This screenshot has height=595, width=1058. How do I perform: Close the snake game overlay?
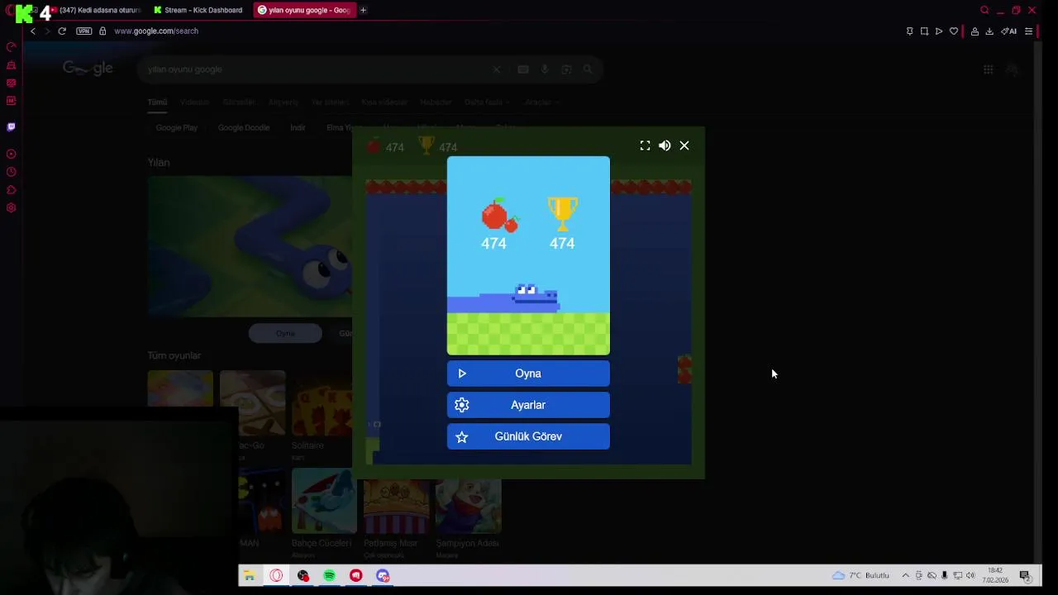pos(684,145)
